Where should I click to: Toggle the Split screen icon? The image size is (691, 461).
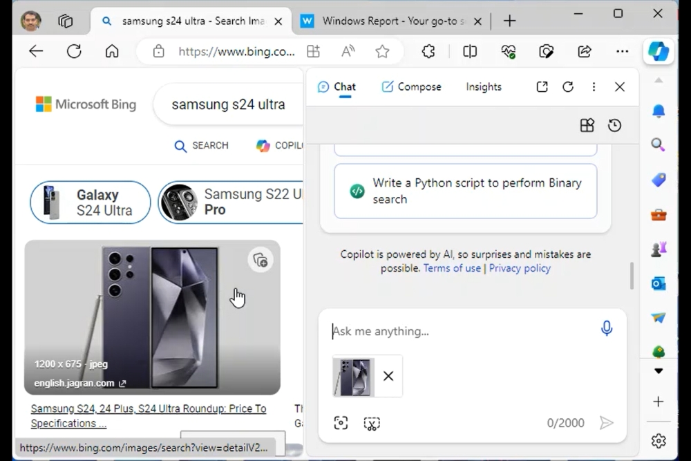[x=470, y=52]
